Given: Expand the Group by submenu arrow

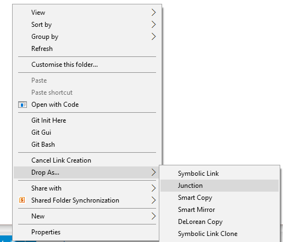Looking at the screenshot, I should point(153,37).
